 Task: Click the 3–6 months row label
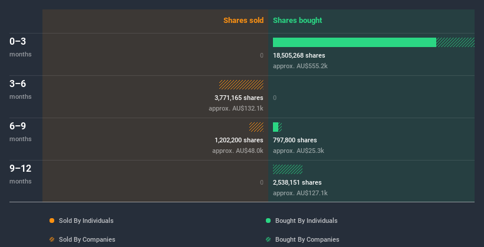pos(21,89)
